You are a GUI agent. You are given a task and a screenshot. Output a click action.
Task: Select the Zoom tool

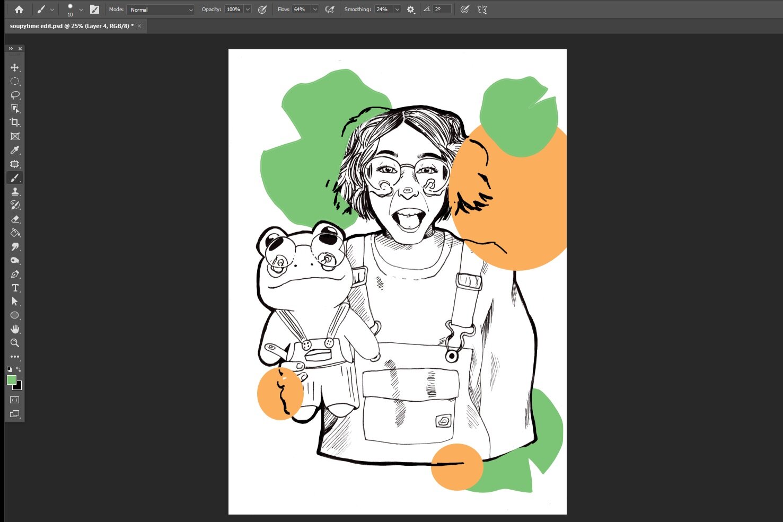15,343
